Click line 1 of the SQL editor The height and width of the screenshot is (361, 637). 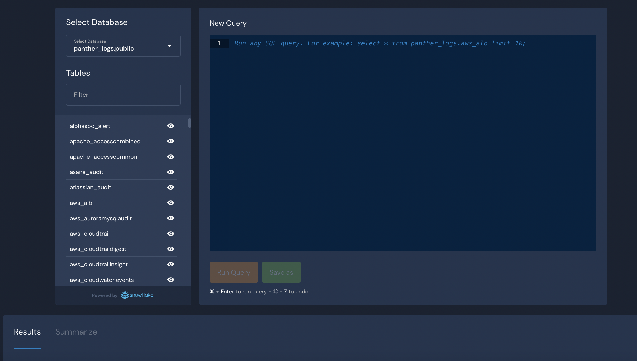[370, 43]
